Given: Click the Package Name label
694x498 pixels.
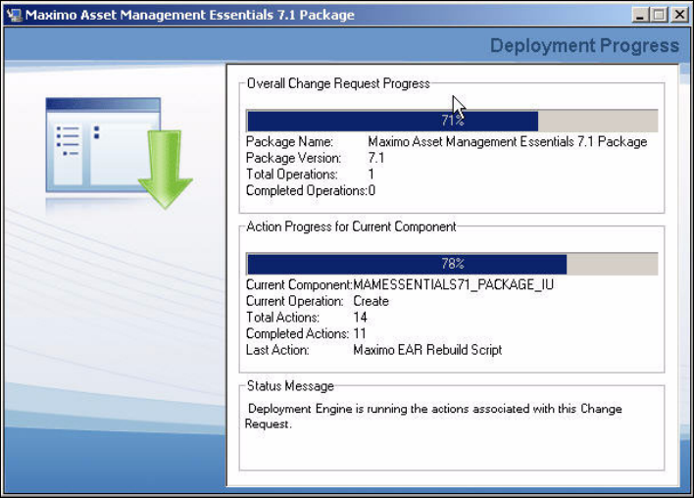Looking at the screenshot, I should (289, 141).
